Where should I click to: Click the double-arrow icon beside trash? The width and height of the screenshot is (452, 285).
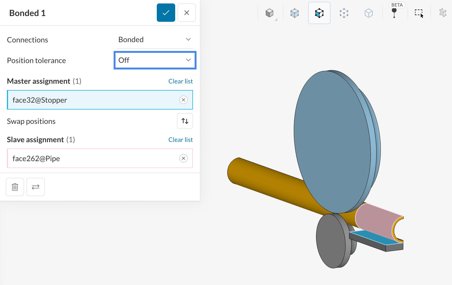pyautogui.click(x=36, y=187)
